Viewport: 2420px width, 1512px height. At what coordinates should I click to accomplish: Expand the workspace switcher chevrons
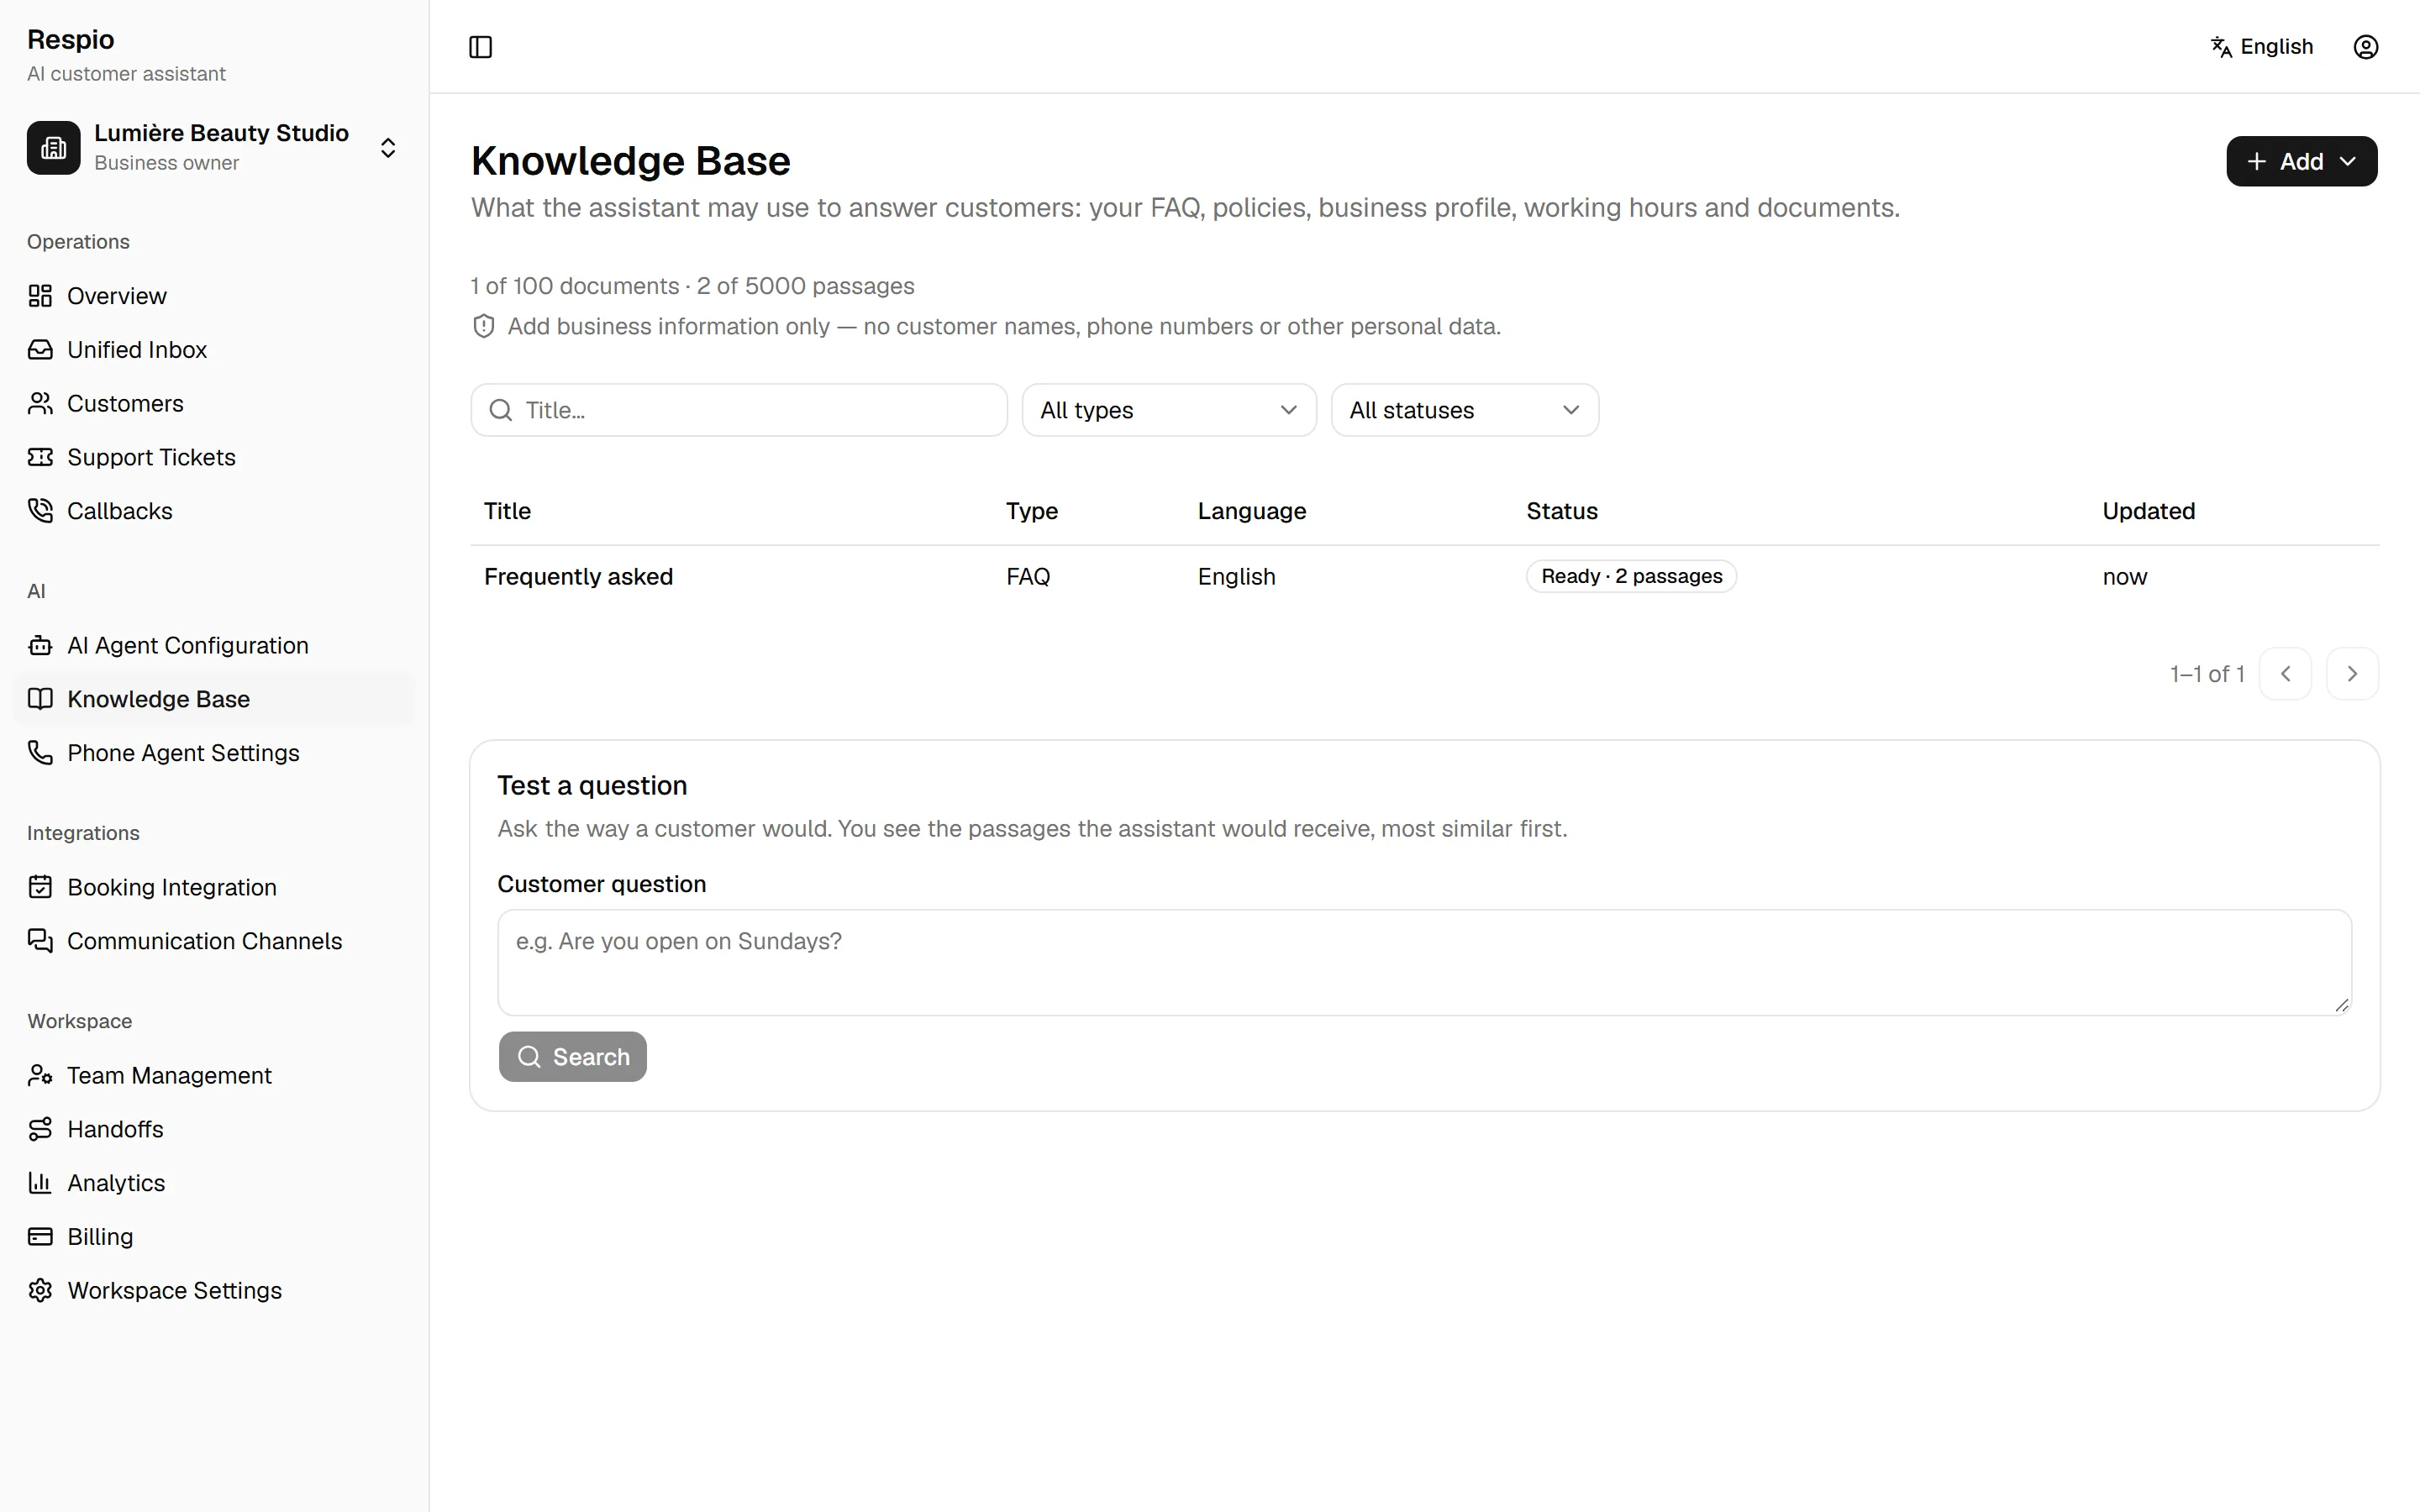pyautogui.click(x=388, y=148)
